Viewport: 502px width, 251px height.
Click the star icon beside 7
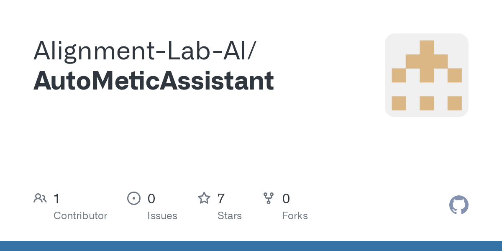point(204,198)
